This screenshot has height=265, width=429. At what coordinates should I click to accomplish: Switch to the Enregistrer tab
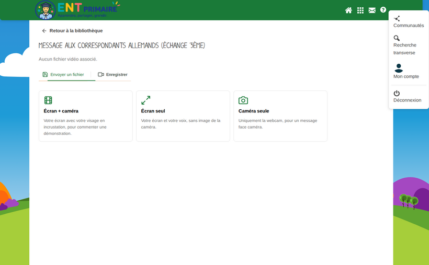click(x=112, y=75)
